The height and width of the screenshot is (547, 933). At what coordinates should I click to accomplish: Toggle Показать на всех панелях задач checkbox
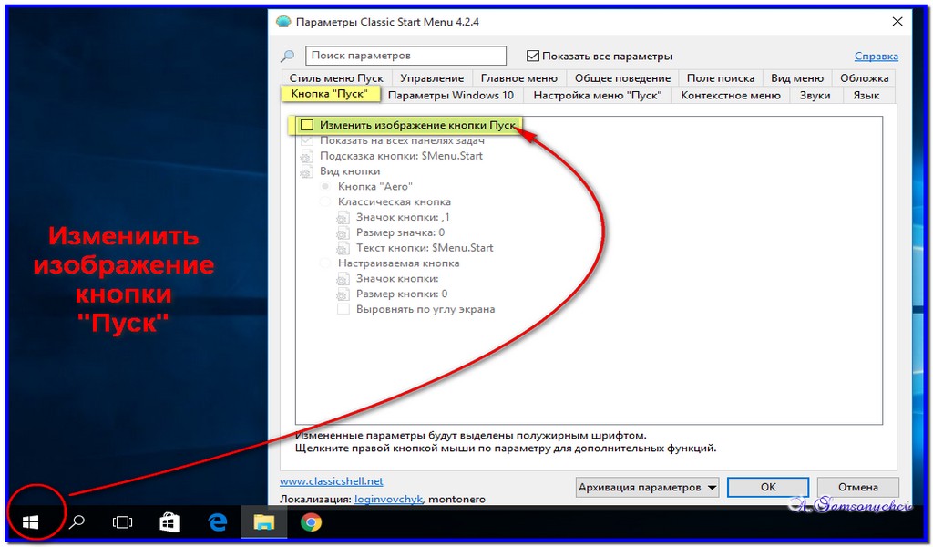(x=307, y=140)
